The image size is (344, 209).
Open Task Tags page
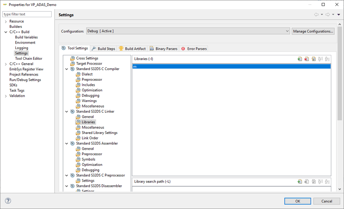(x=17, y=91)
